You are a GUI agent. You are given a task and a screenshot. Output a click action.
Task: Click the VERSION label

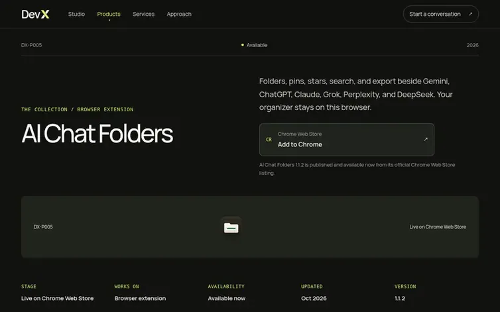405,287
